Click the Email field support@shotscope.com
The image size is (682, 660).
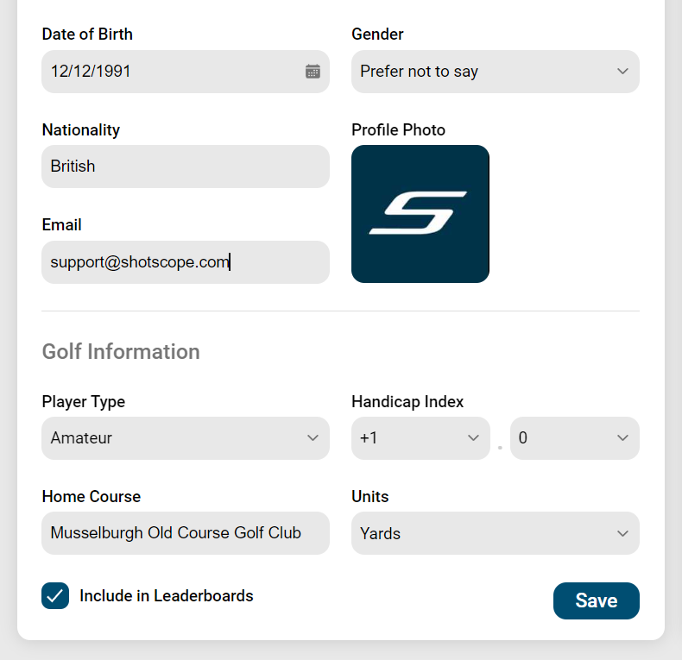coord(186,262)
